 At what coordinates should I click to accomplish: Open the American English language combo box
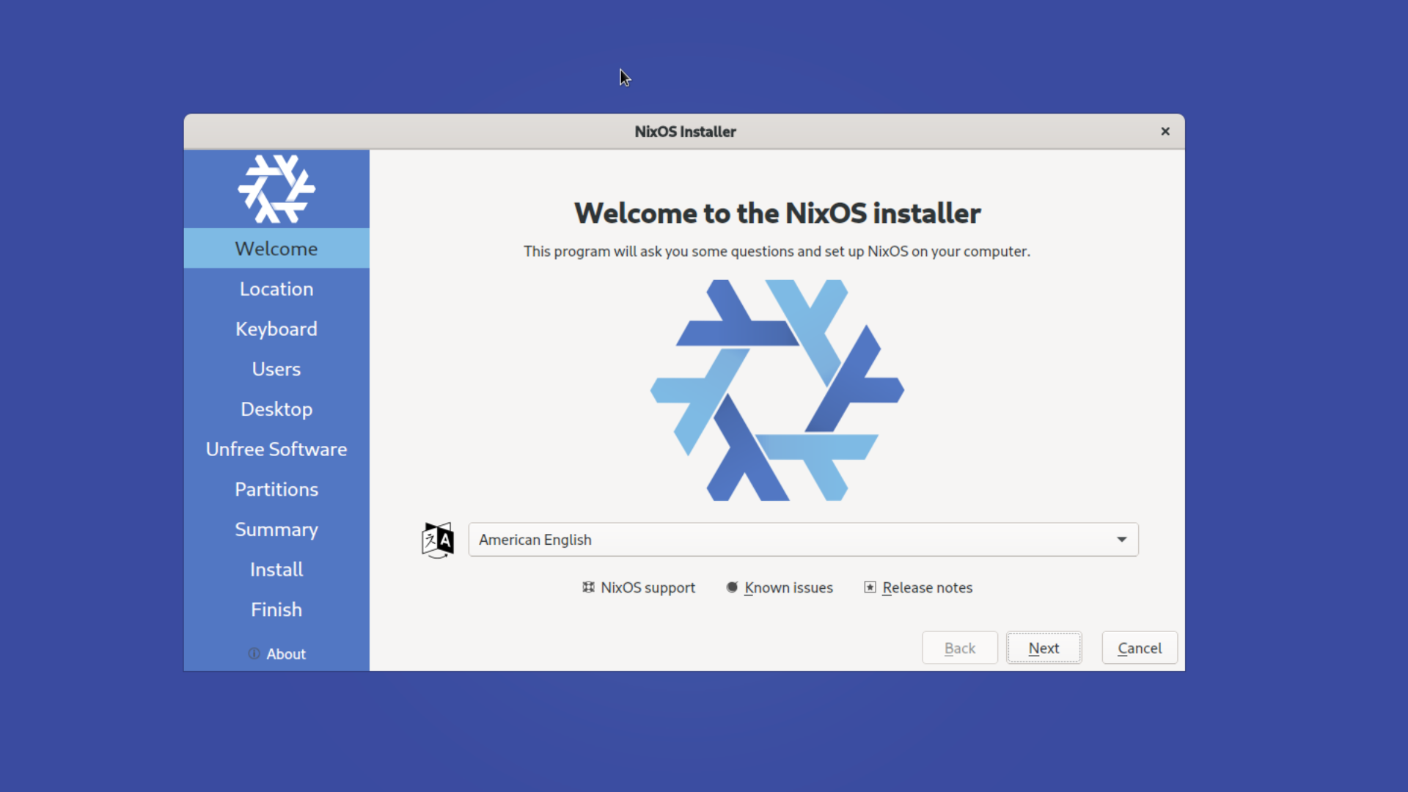click(792, 540)
